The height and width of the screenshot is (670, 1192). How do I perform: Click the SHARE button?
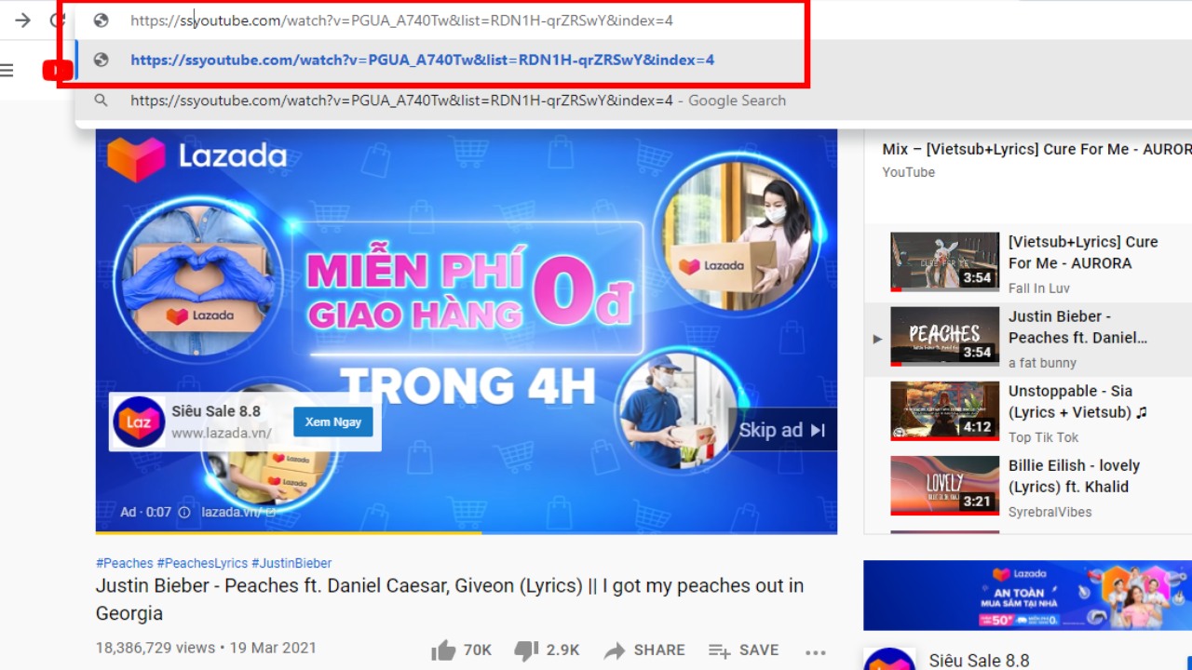(644, 650)
